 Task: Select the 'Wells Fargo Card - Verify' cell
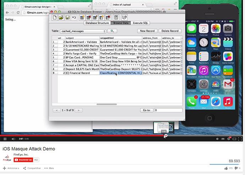click(x=82, y=53)
